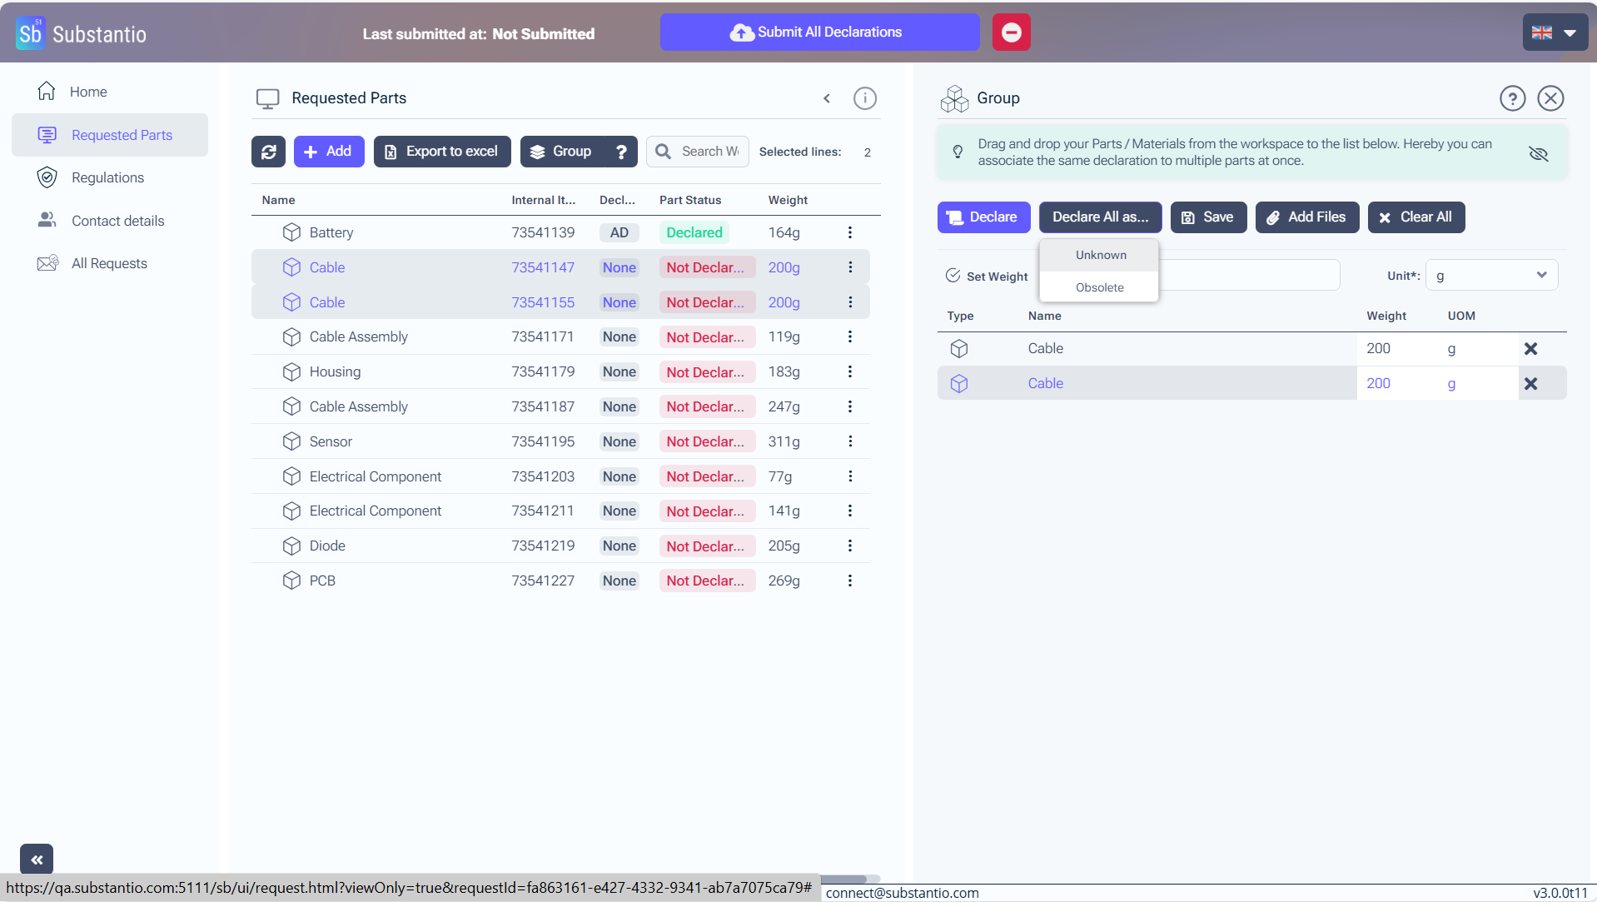Click Submit All Declarations button
The width and height of the screenshot is (1597, 902).
click(x=819, y=32)
